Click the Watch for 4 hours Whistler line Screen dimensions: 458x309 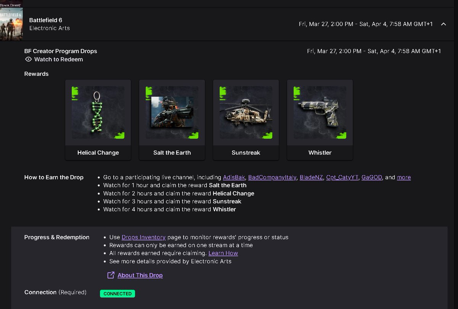pyautogui.click(x=169, y=209)
